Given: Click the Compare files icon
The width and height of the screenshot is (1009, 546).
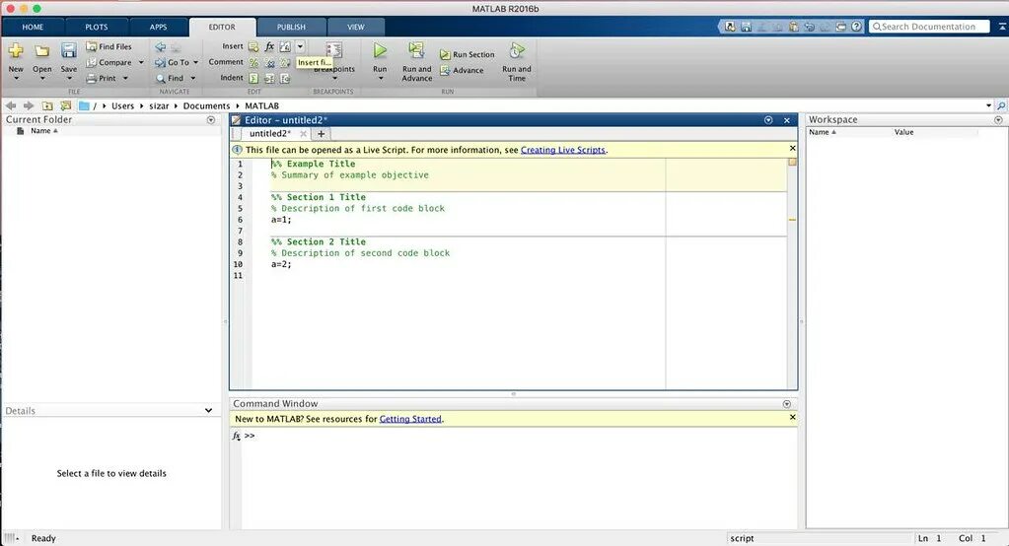Looking at the screenshot, I should (x=92, y=62).
